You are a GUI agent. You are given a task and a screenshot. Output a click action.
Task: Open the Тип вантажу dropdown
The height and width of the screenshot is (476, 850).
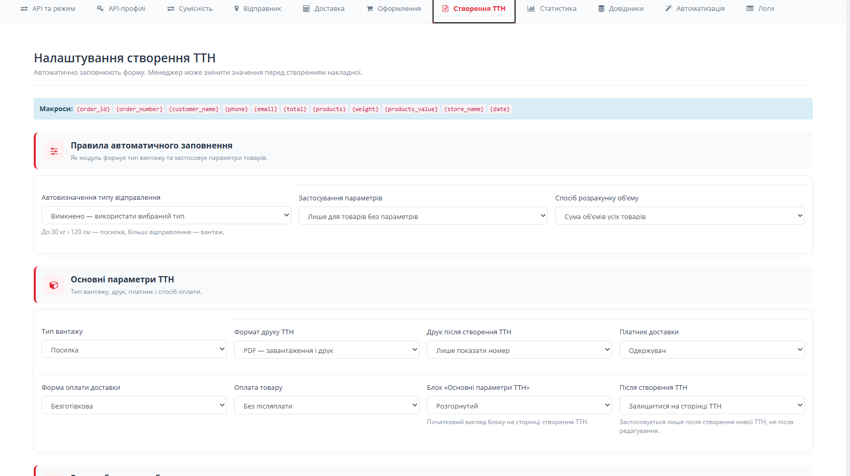134,350
